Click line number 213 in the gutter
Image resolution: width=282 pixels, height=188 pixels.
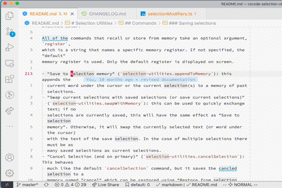[29, 74]
